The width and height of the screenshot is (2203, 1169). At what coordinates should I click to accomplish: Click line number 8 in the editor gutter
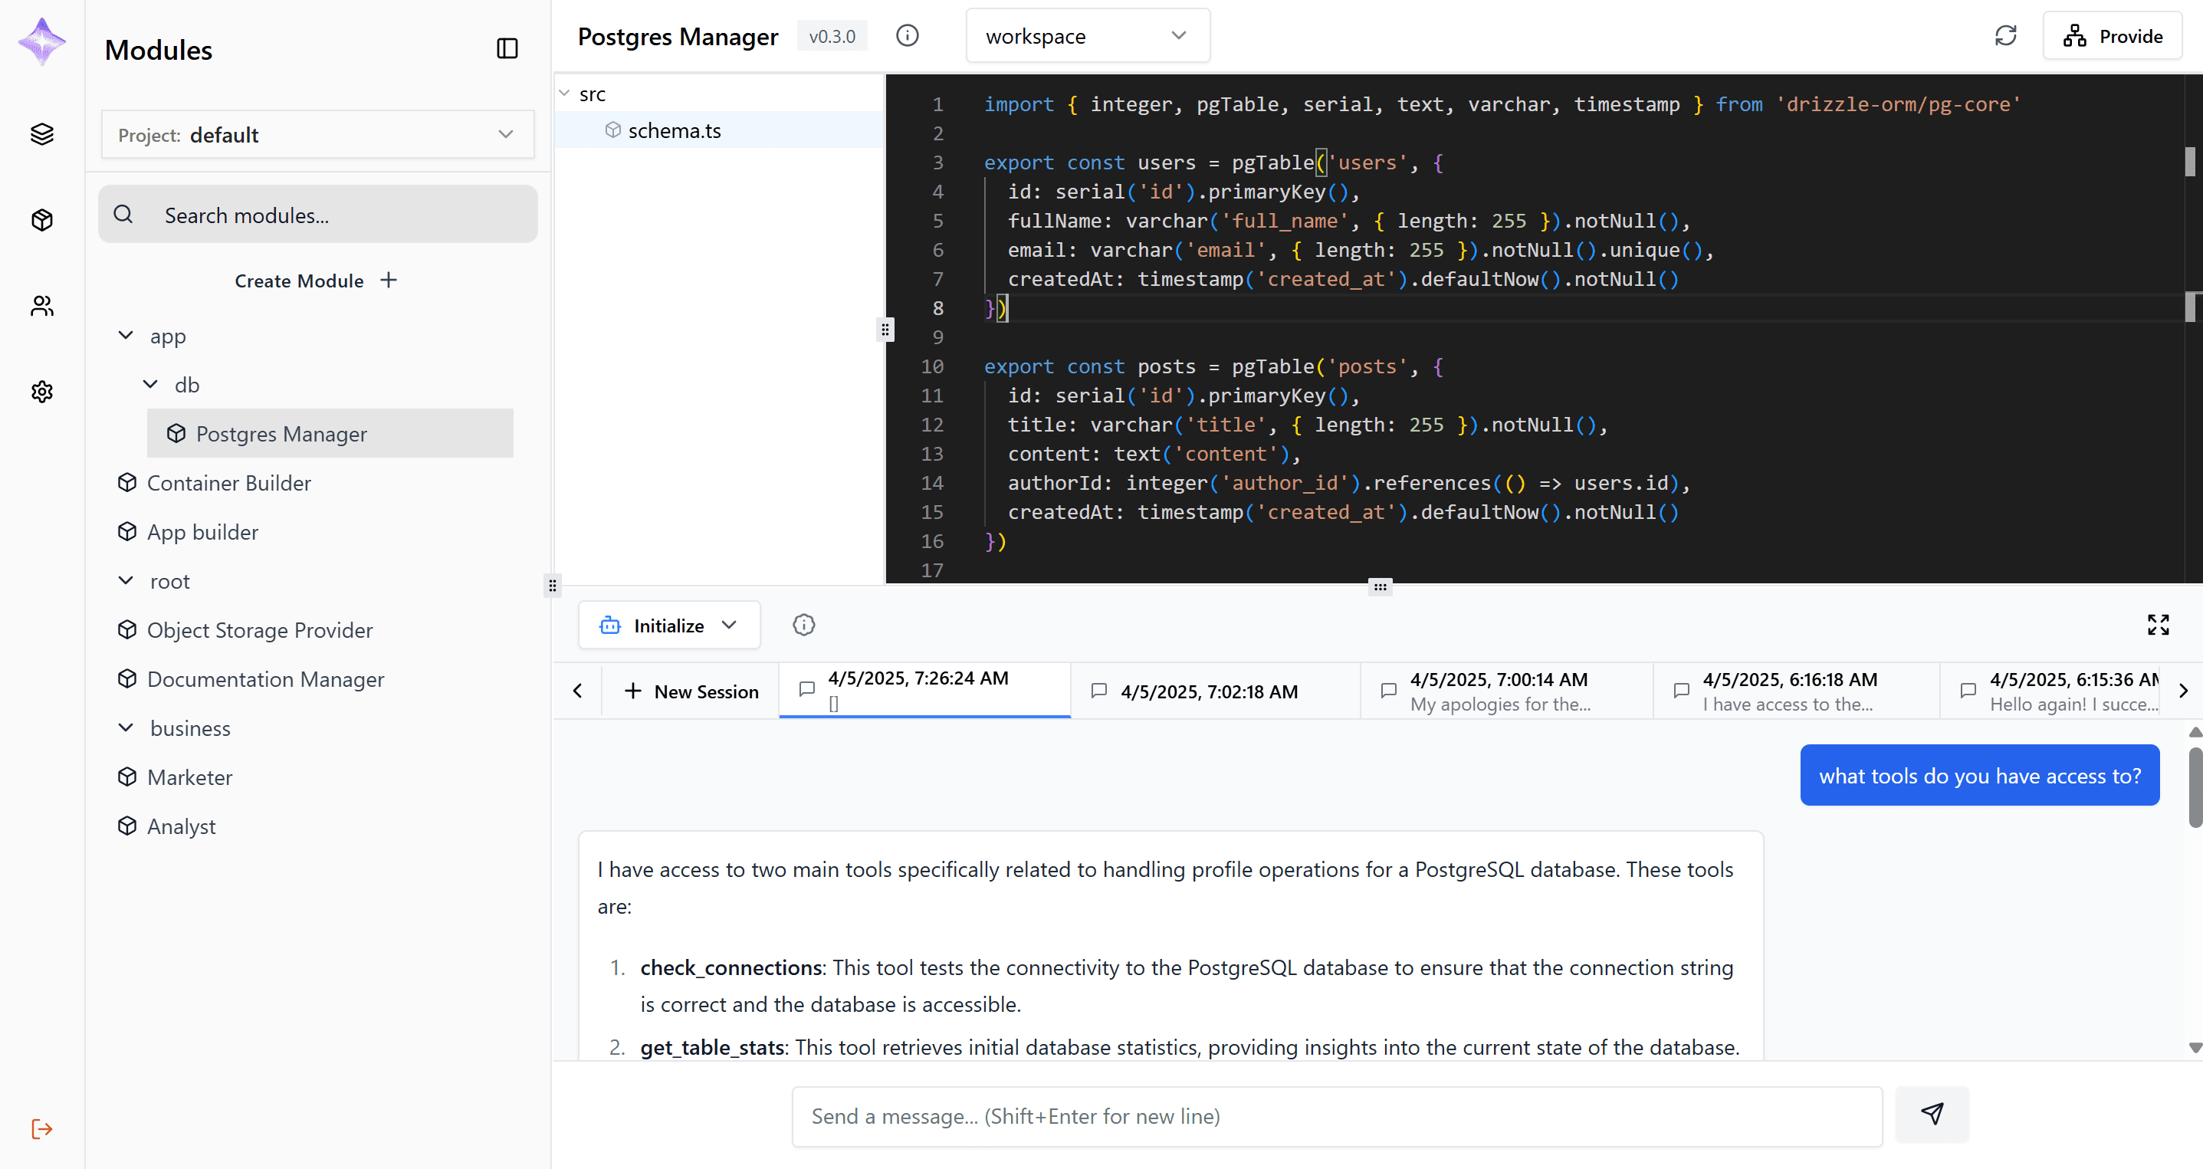coord(937,308)
